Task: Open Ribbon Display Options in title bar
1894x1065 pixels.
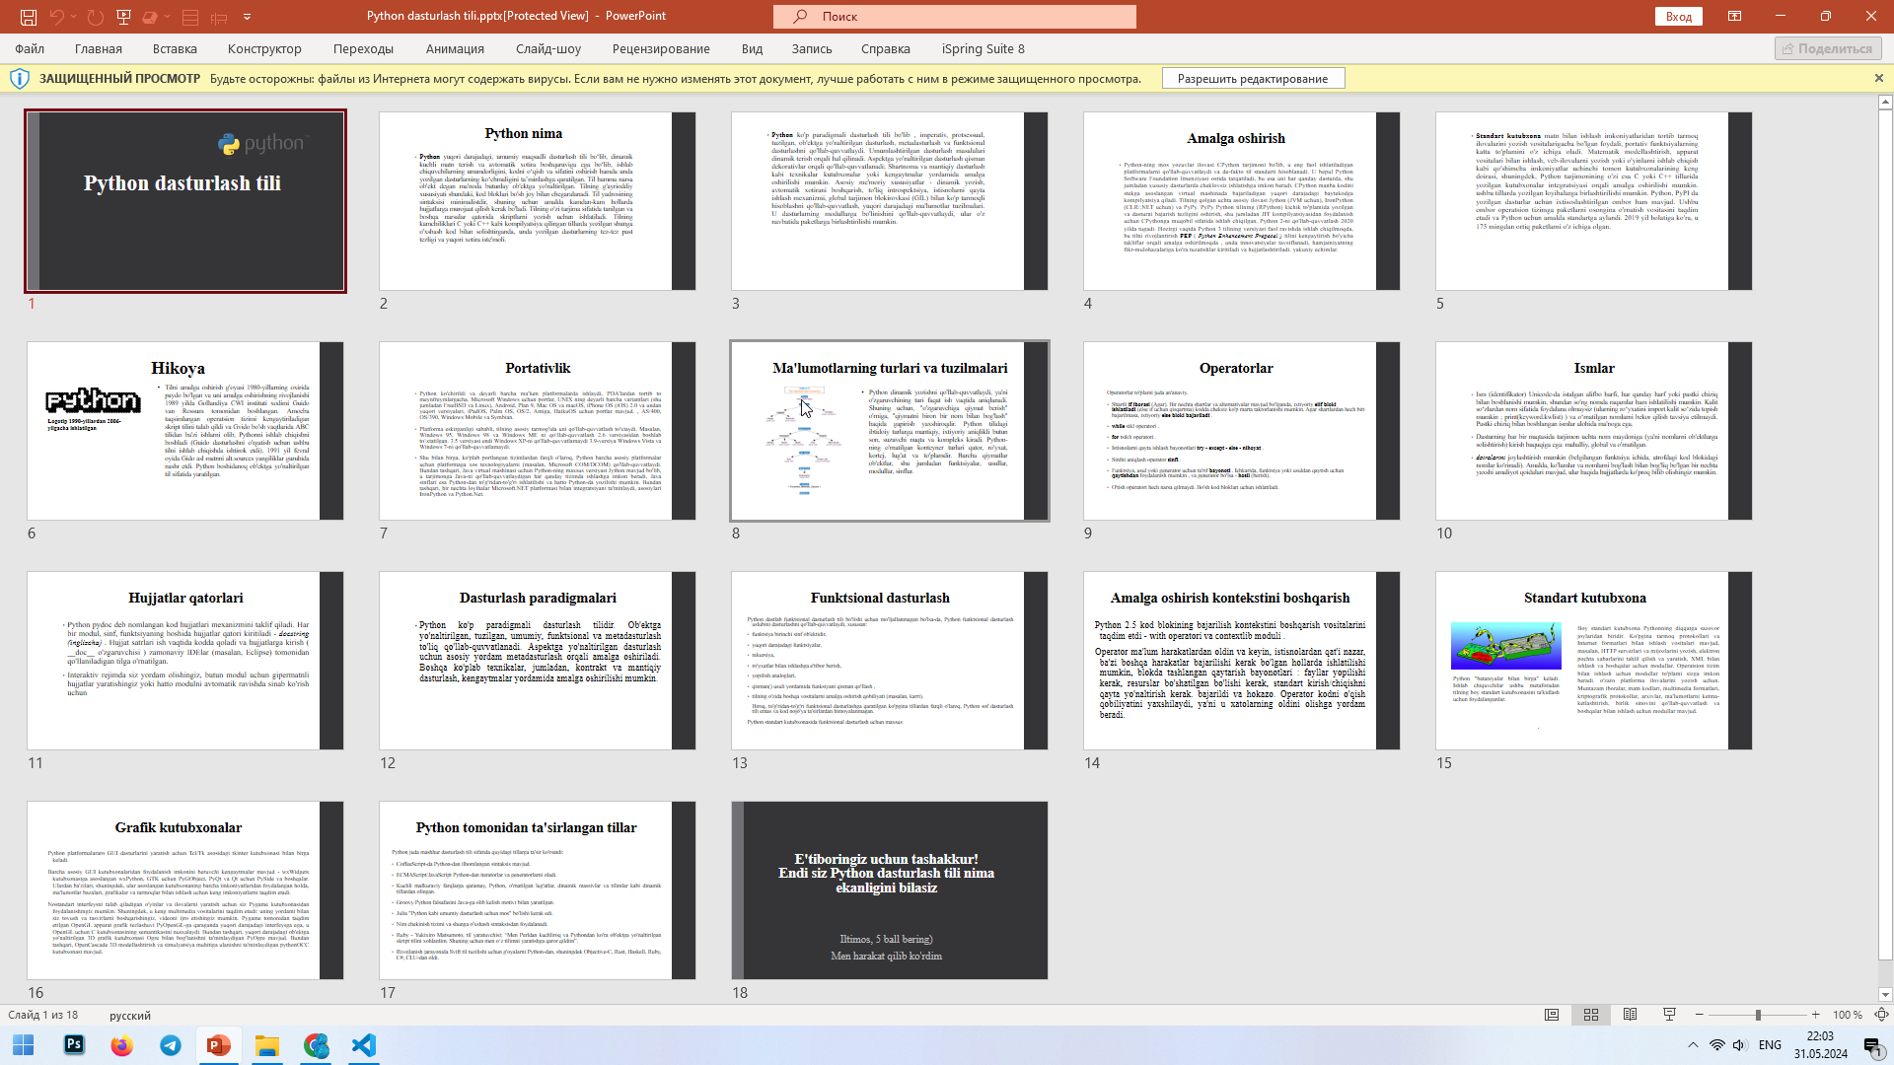Action: 1734,17
